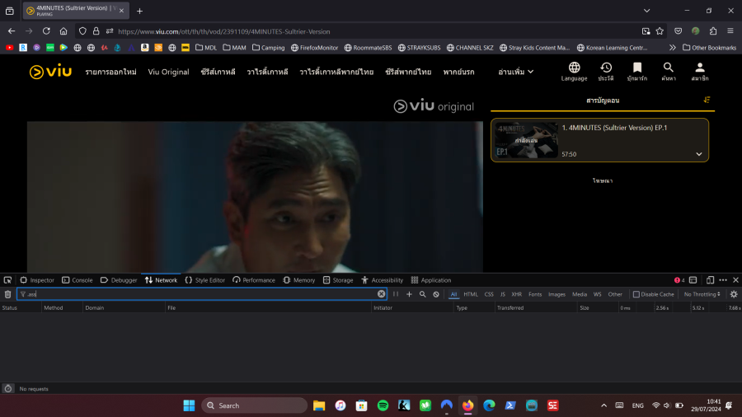742x417 pixels.
Task: Click the Viu logo in the site header
Action: click(50, 72)
